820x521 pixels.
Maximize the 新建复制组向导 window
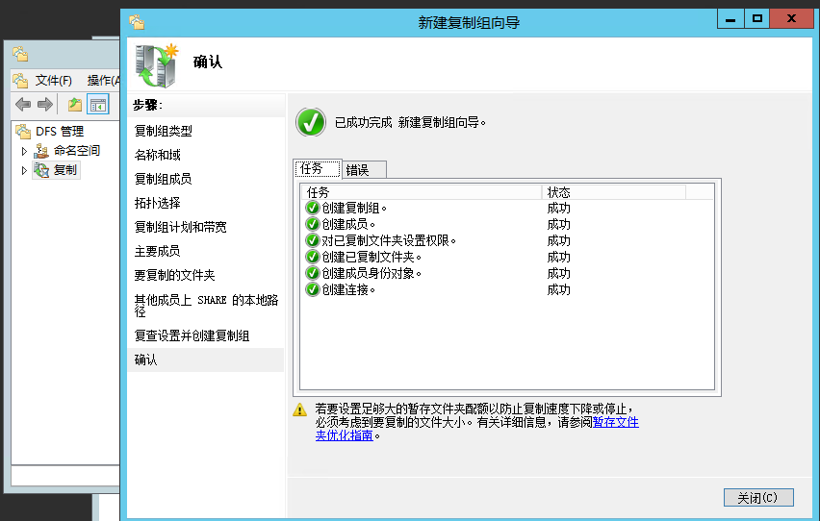coord(756,19)
